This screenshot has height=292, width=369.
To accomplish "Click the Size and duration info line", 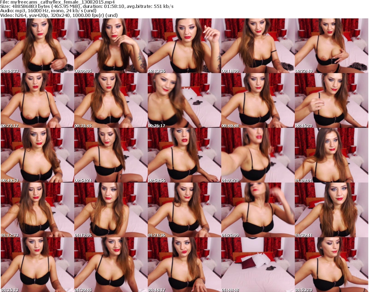I will 87,6.
